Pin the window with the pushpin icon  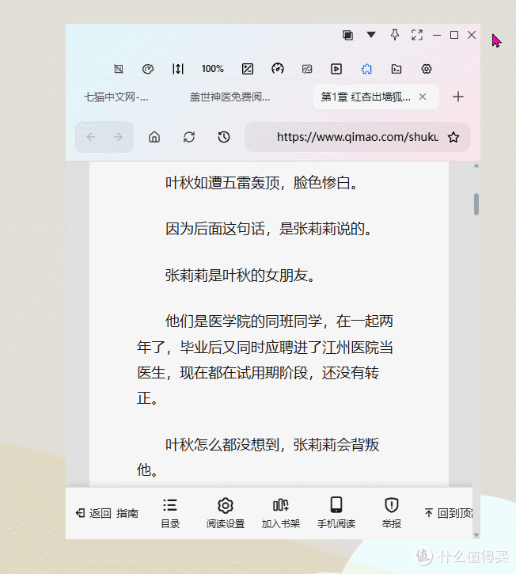click(x=394, y=35)
